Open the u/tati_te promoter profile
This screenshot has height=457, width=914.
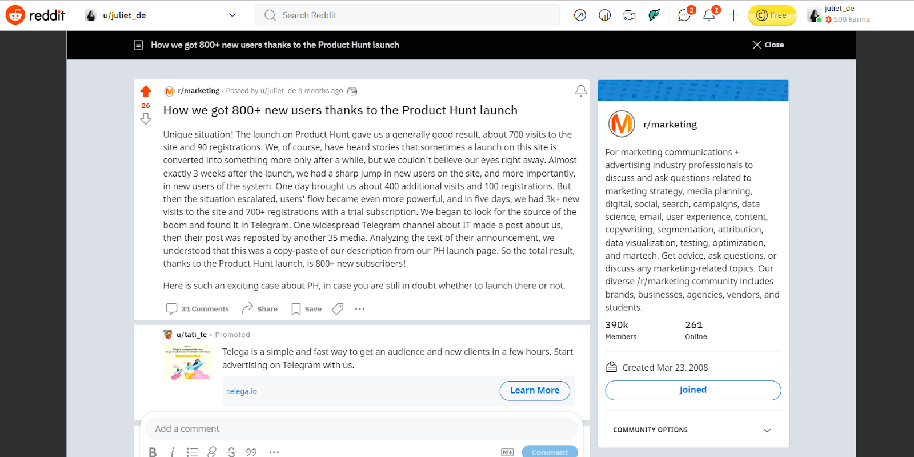(x=191, y=335)
